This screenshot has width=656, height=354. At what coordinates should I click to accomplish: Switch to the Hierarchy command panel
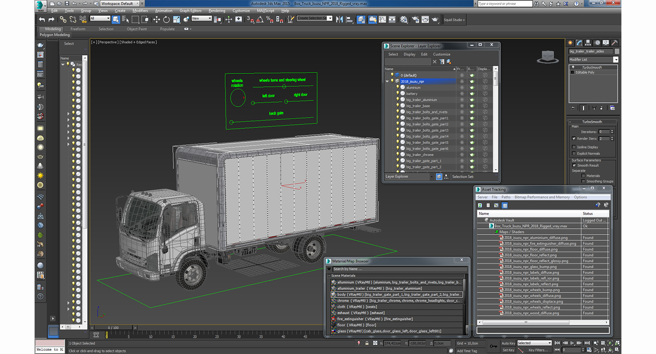pyautogui.click(x=588, y=42)
